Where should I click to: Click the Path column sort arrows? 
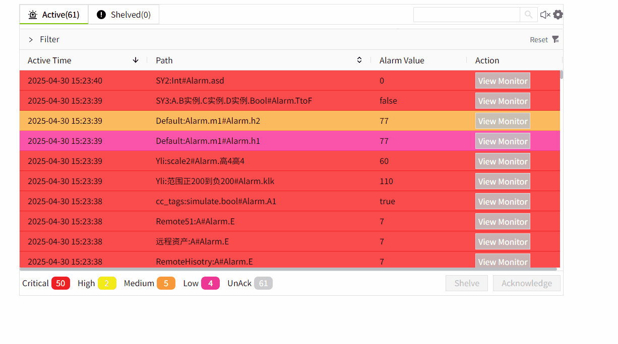[359, 60]
